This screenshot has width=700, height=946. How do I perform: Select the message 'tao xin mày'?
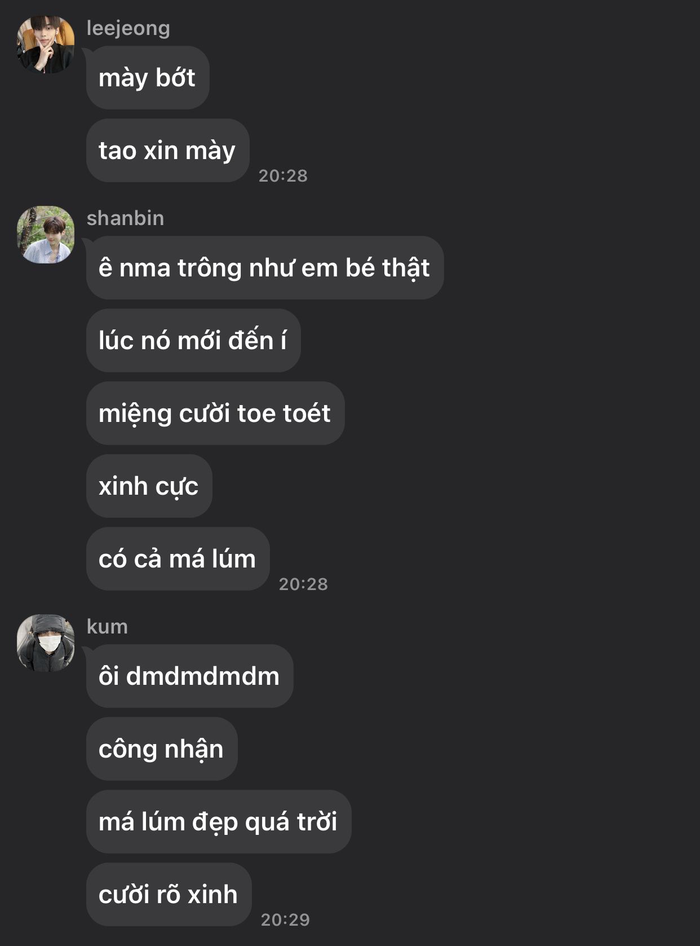pos(168,151)
